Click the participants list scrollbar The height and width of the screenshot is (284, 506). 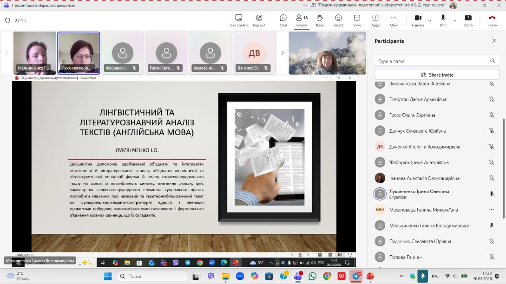503,168
